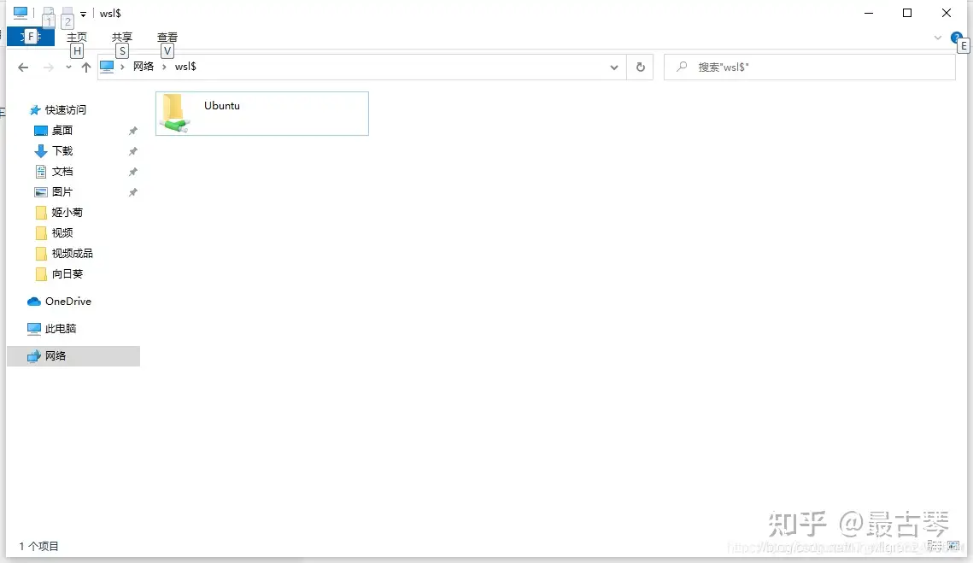Open 快速访问 in the sidebar
The image size is (973, 563).
(x=65, y=110)
